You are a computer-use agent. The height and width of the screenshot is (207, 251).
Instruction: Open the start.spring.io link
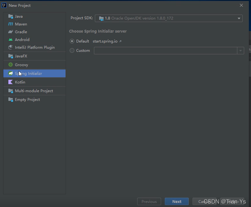click(105, 41)
